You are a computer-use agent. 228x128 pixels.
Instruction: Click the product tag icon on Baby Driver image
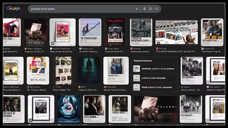(x=53, y=43)
